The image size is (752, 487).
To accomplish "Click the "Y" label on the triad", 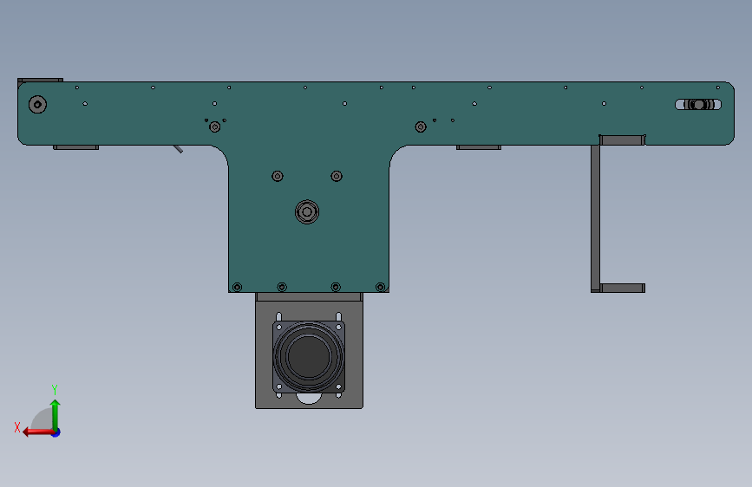I will (x=55, y=389).
